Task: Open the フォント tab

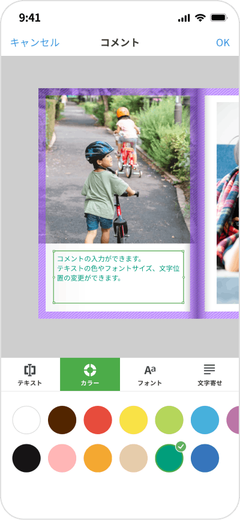Action: click(x=150, y=375)
